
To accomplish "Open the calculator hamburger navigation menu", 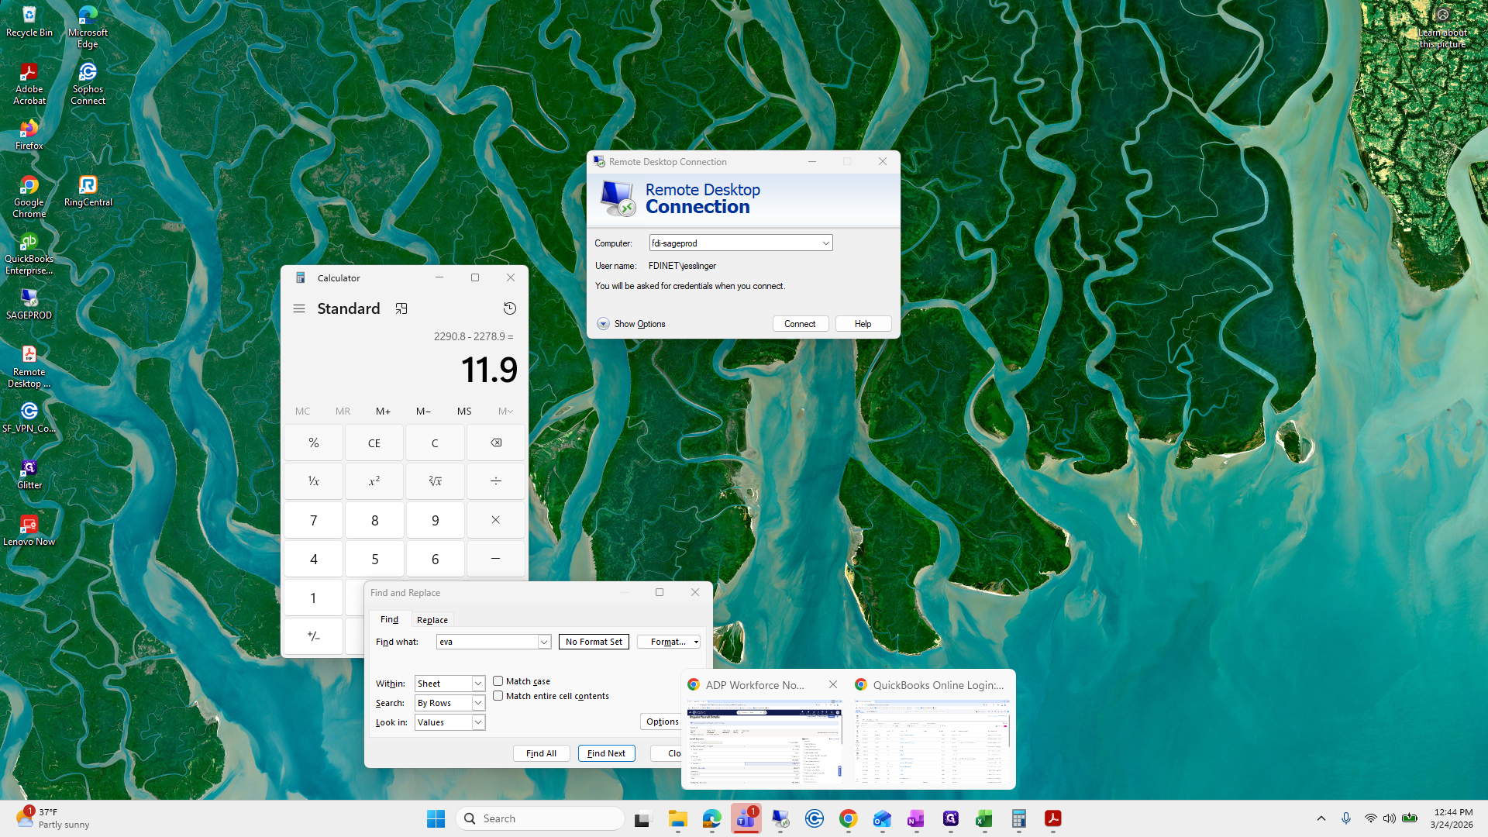I will 299,308.
